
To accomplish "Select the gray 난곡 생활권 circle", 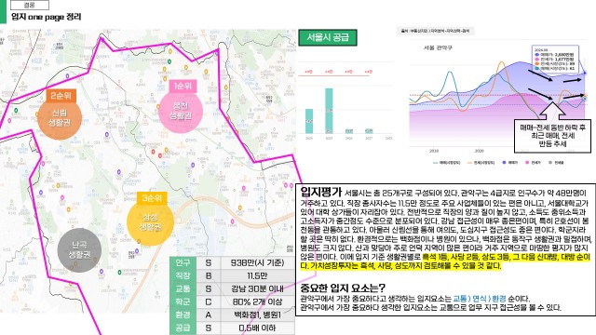I will (x=79, y=250).
